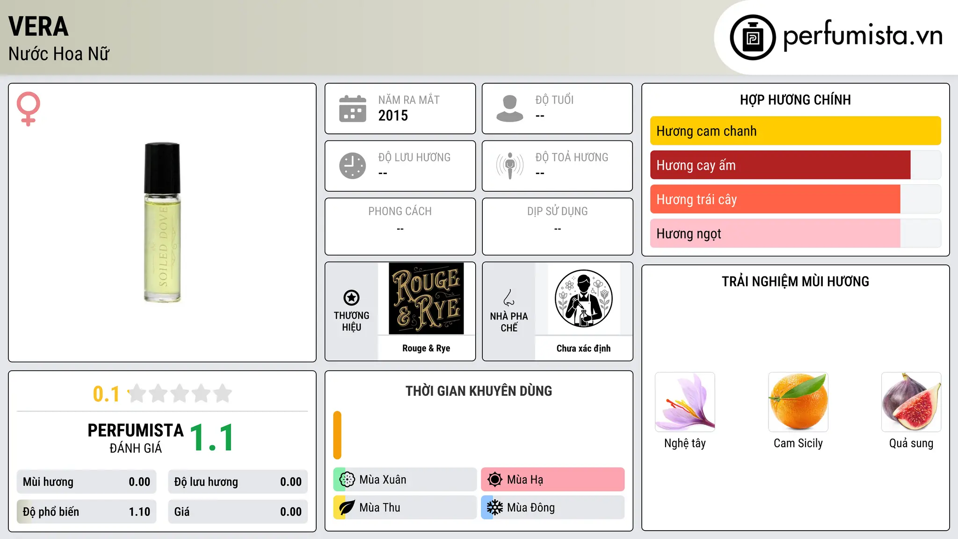Click the VERA perfume title
958x539 pixels.
pos(38,26)
